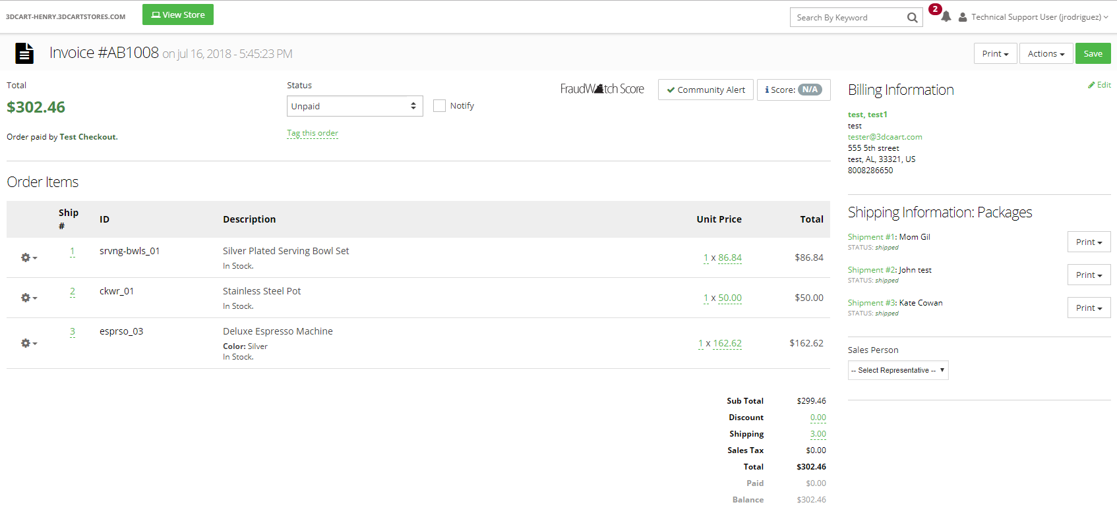Viewport: 1117px width, 515px height.
Task: Open gear menu for Silver Plated Serving Bowl Set
Action: [28, 257]
